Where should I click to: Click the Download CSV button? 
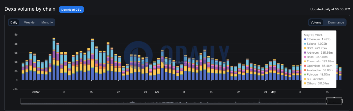click(71, 10)
